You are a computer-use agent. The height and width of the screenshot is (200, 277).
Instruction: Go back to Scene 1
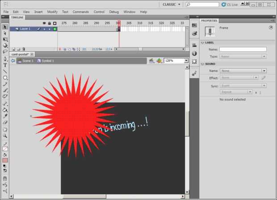(26, 60)
